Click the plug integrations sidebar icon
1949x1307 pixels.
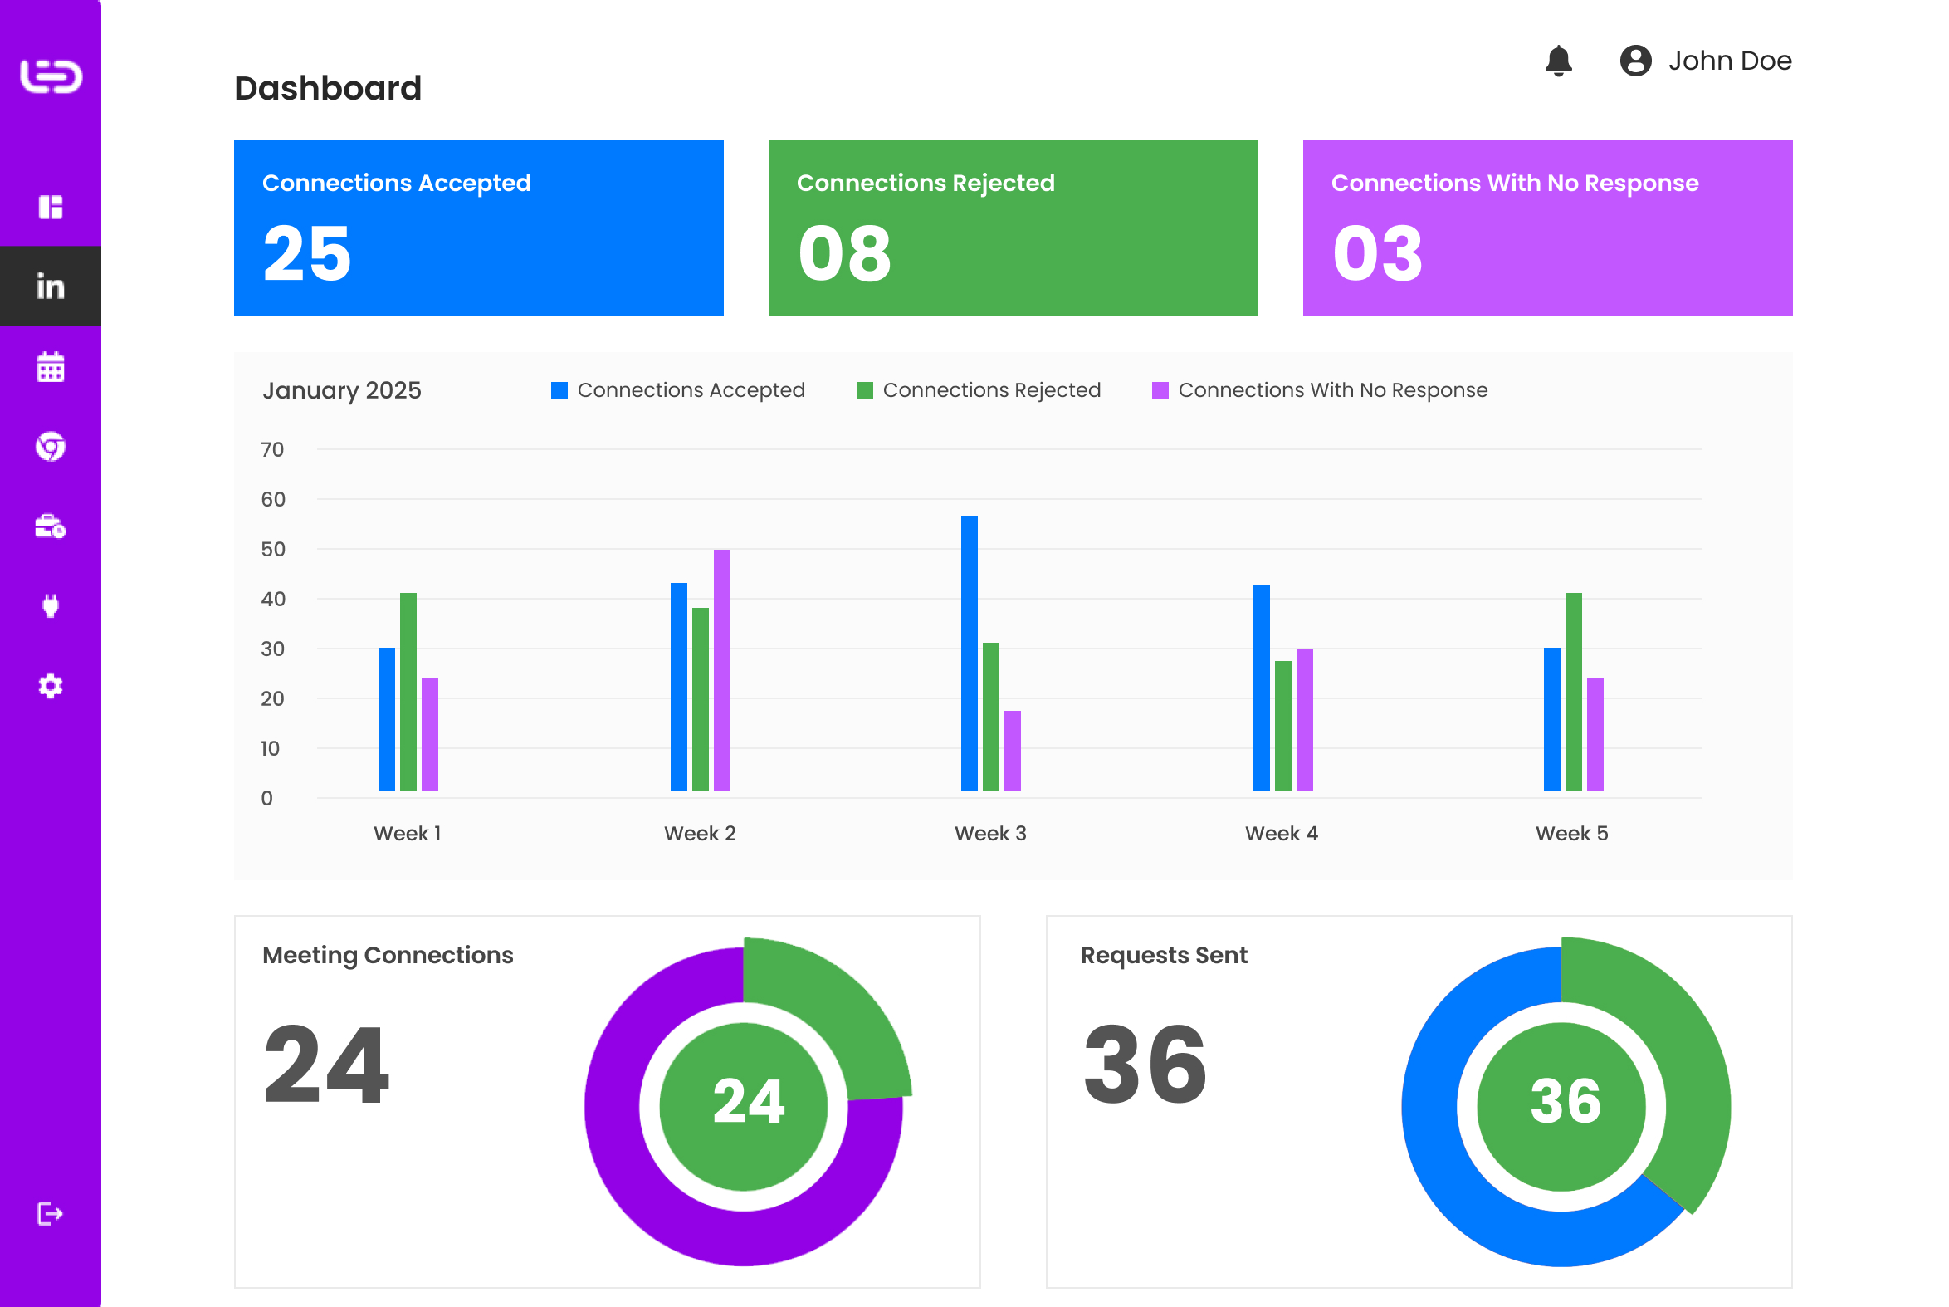pos(51,606)
